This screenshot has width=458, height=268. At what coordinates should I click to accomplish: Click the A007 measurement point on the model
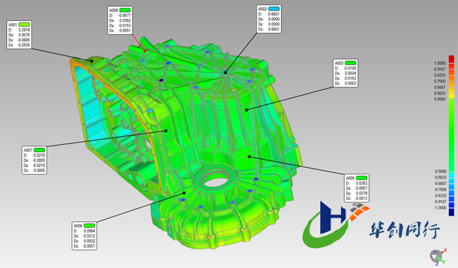click(x=166, y=131)
